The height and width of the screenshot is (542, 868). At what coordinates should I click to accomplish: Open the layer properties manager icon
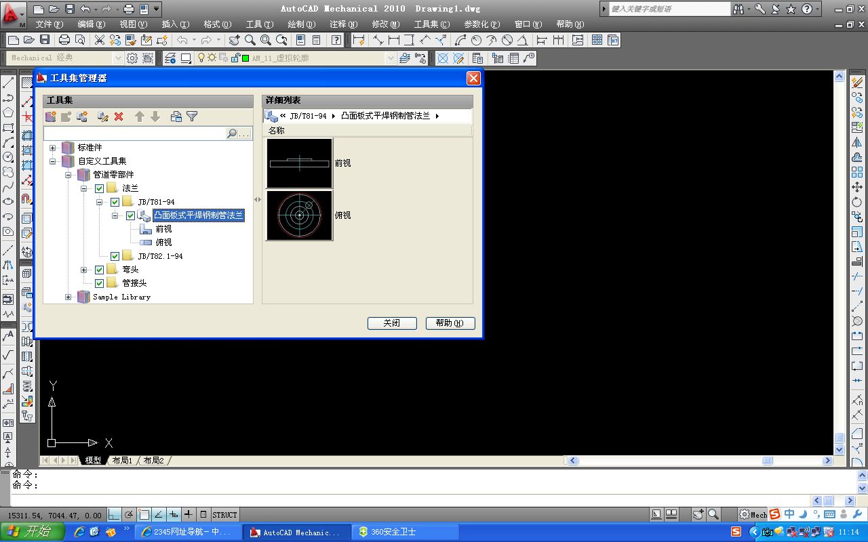[x=170, y=58]
